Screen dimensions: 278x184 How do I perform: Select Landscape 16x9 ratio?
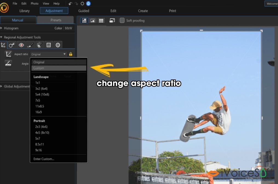click(38, 112)
